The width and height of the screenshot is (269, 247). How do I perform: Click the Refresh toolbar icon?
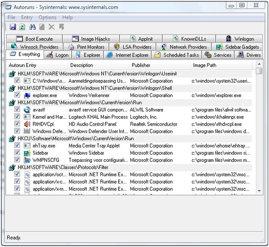(22, 27)
